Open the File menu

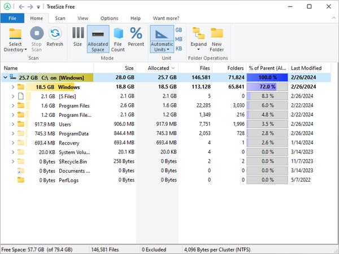coord(12,19)
